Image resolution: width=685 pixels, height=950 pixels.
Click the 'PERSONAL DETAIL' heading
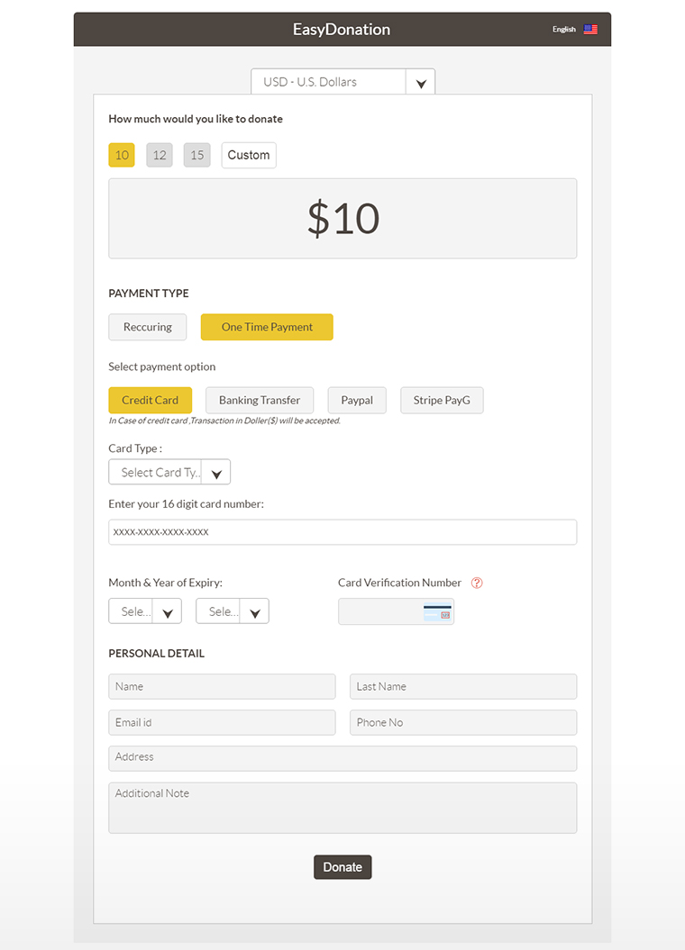pyautogui.click(x=157, y=654)
